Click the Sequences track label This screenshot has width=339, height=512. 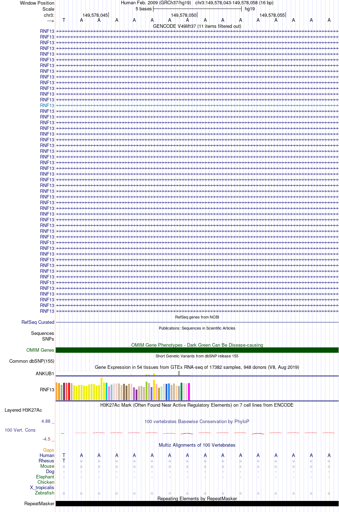point(42,333)
